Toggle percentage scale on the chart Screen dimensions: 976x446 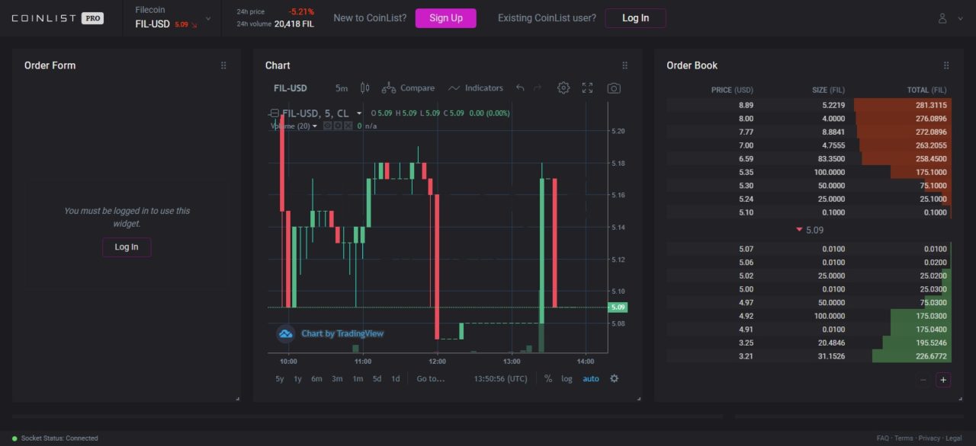tap(548, 378)
